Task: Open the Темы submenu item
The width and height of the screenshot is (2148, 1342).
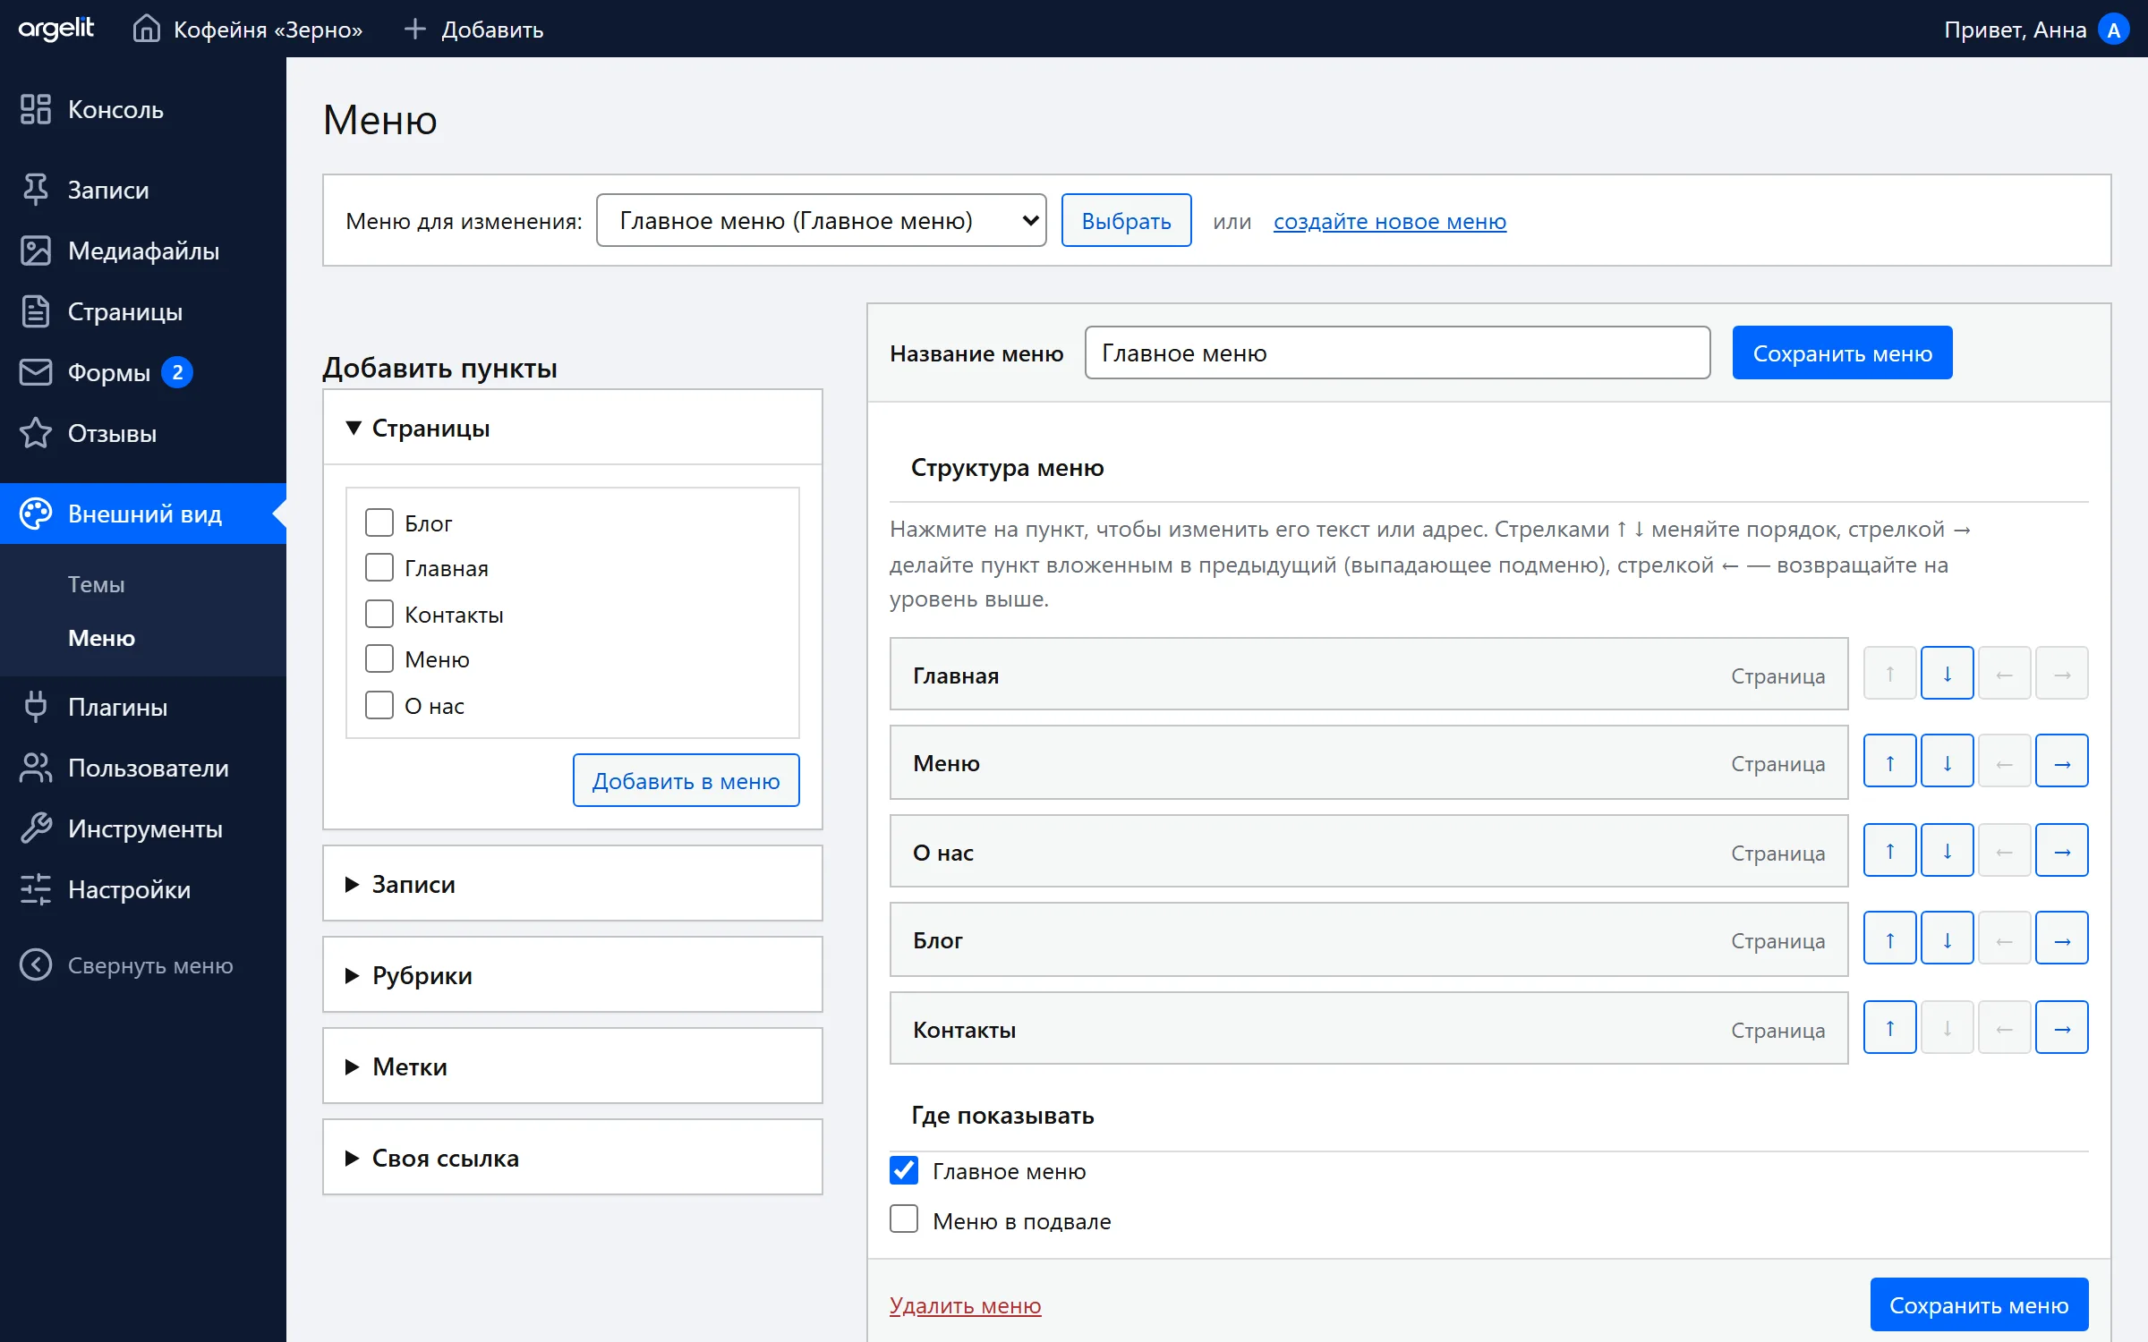Action: click(97, 584)
